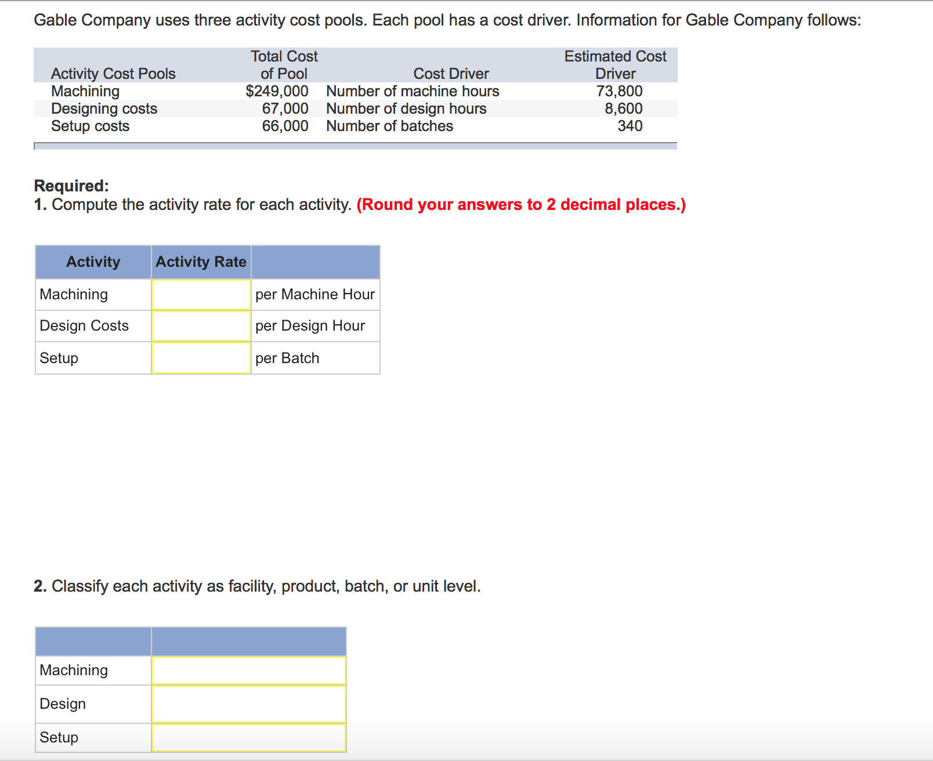The height and width of the screenshot is (761, 933).
Task: Click the Setup classification input field
Action: (x=248, y=737)
